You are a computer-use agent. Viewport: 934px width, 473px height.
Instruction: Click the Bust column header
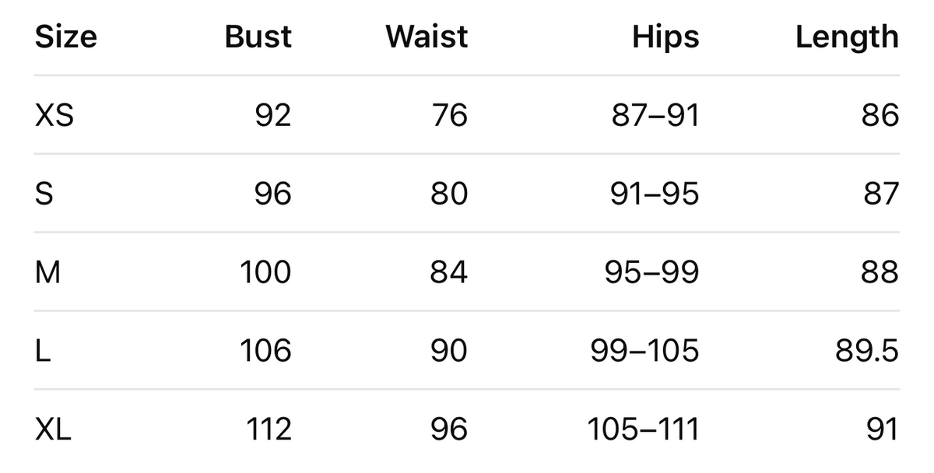tap(258, 37)
